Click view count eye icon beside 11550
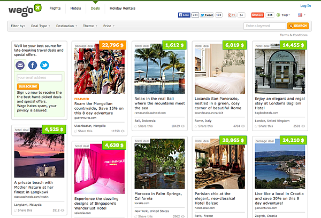The width and height of the screenshot is (321, 218). click(x=123, y=131)
